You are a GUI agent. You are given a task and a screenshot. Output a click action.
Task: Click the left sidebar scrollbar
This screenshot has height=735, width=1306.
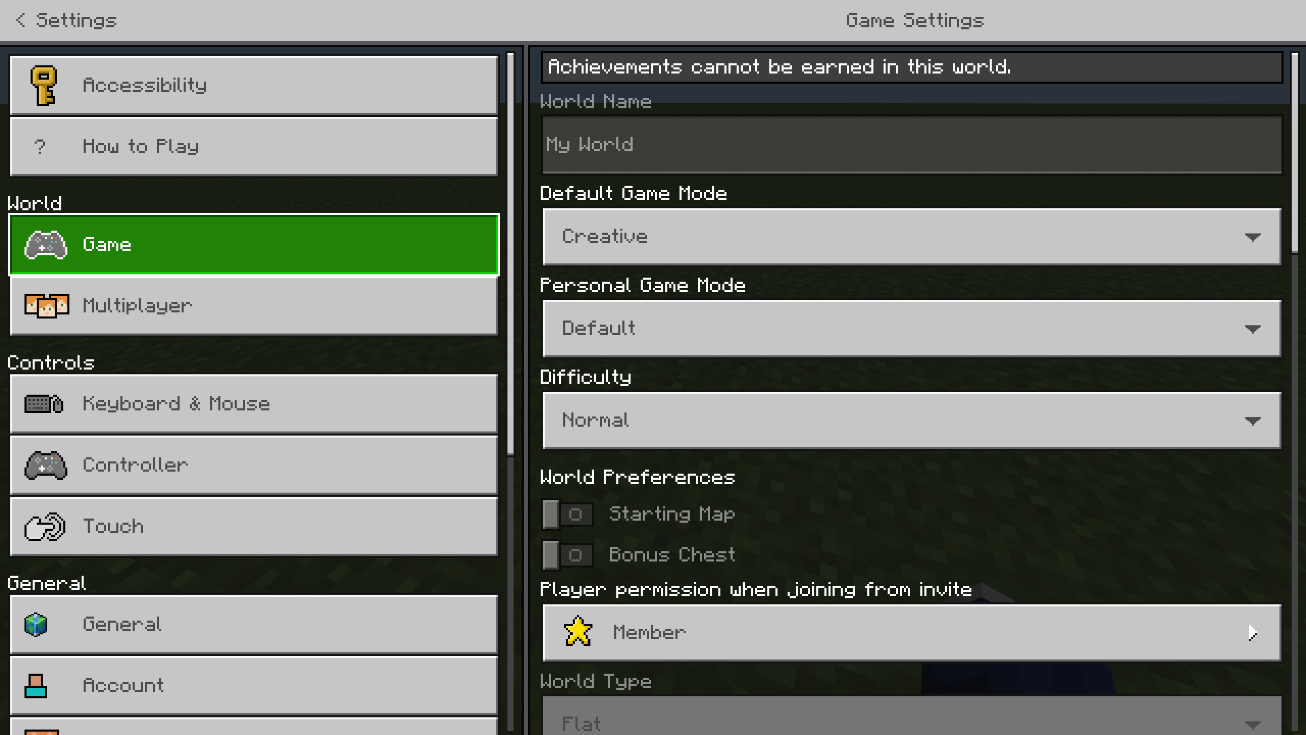coord(510,252)
